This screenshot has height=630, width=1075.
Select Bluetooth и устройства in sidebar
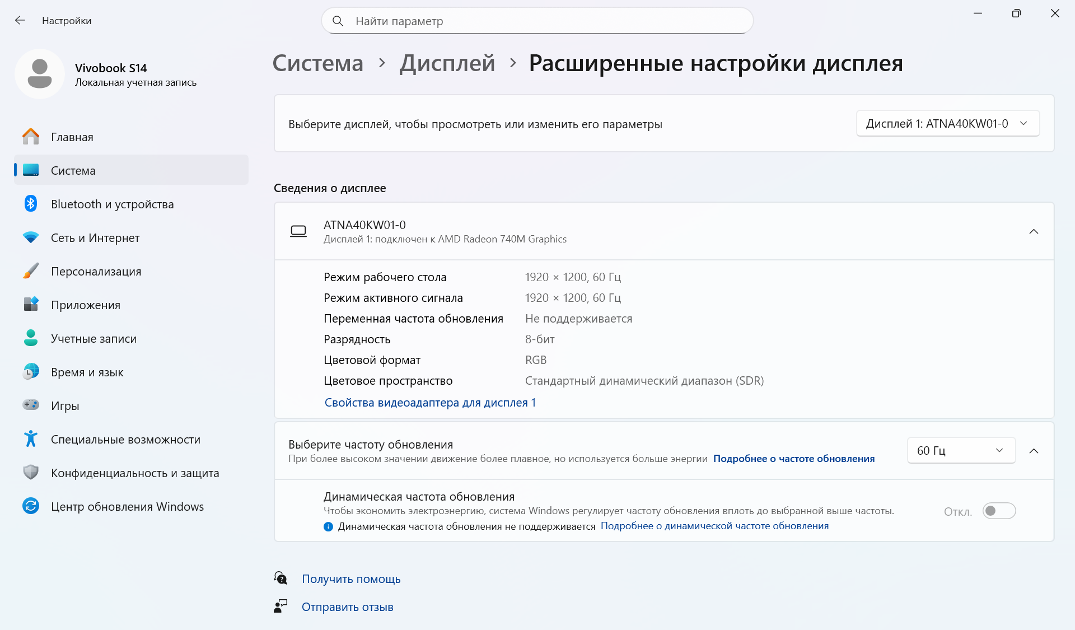coord(131,204)
